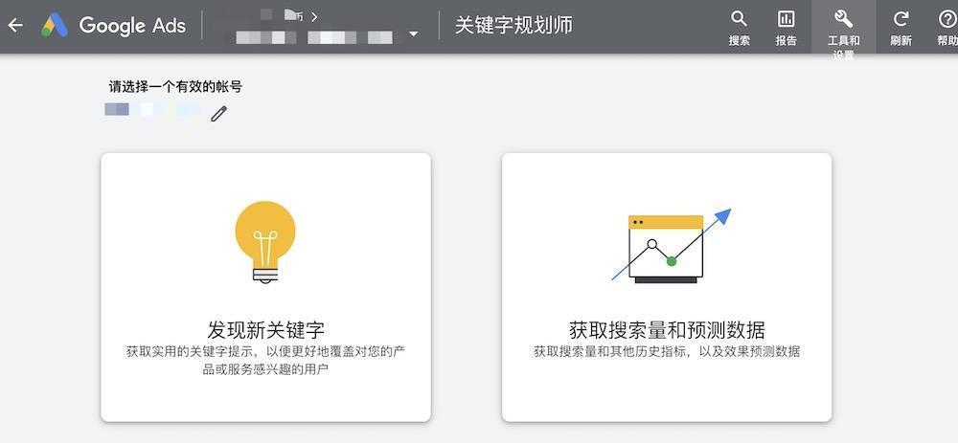Click the 获取实用的关键字提示 description text
958x443 pixels.
[265, 360]
